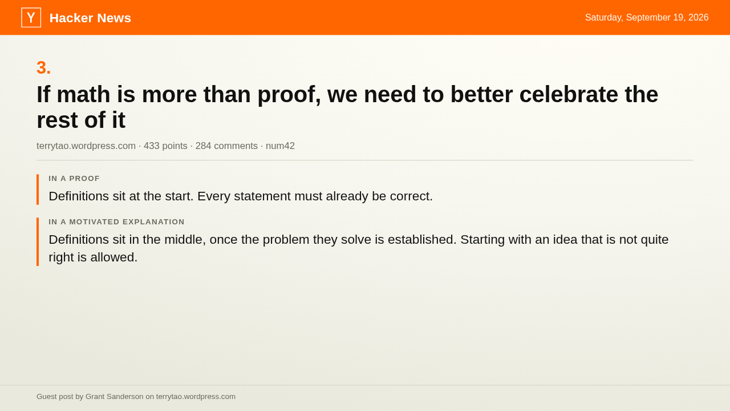
Task: Click the Y Combinator logo icon
Action: [31, 18]
